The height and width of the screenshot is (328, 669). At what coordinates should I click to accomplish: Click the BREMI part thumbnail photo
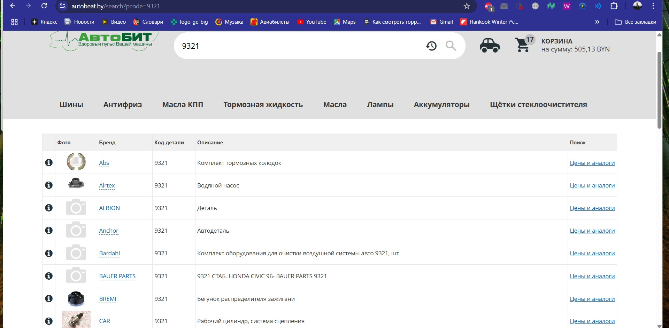[x=76, y=298]
